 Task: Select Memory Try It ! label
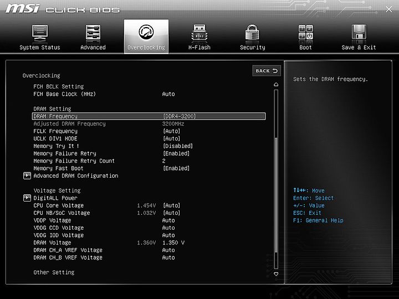(x=56, y=146)
